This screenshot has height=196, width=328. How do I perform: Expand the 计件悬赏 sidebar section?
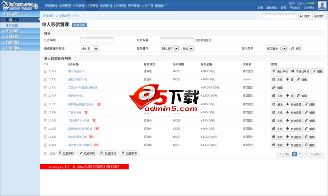(x=20, y=37)
